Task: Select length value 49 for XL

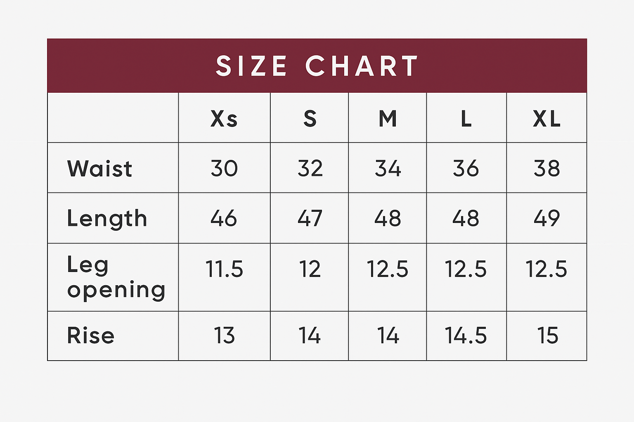Action: 546,218
